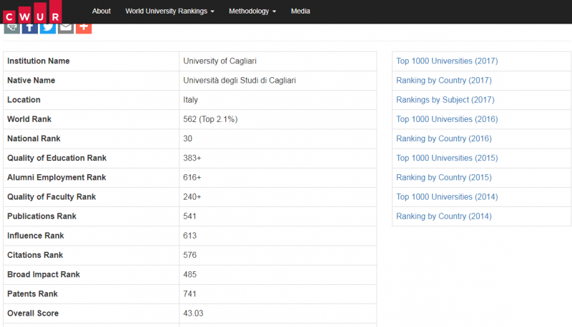Screen dimensions: 572x327
Task: Go to Top 1000 Universities (2015)
Action: point(447,158)
